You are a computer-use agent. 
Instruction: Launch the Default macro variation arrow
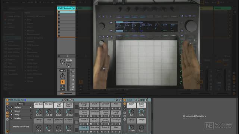coord(31,108)
